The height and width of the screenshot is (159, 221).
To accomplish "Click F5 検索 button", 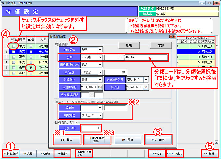I will pyautogui.click(x=67, y=140).
